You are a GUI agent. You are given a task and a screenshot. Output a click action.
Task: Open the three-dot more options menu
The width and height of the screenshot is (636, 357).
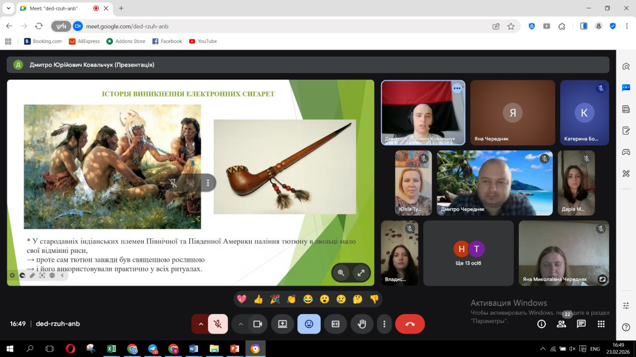point(384,324)
